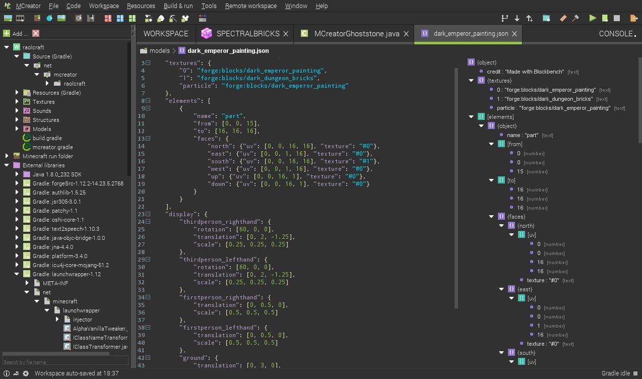Collapse the {faces} node in JSON outline
This screenshot has width=642, height=379.
tap(491, 217)
